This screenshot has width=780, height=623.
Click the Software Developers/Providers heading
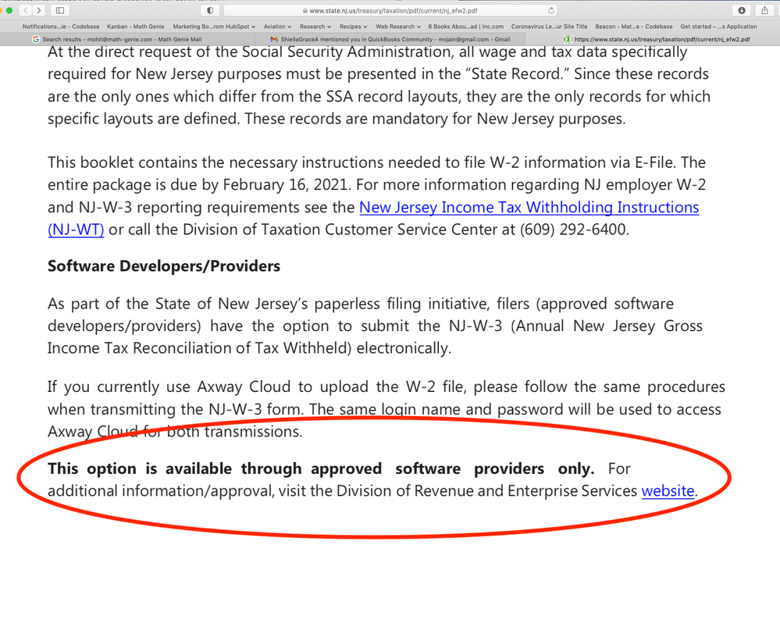point(164,266)
